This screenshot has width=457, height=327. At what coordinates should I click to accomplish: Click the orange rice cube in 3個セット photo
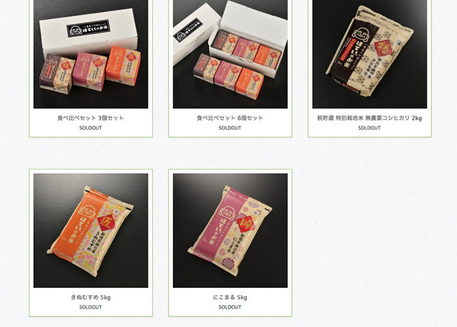tap(123, 66)
